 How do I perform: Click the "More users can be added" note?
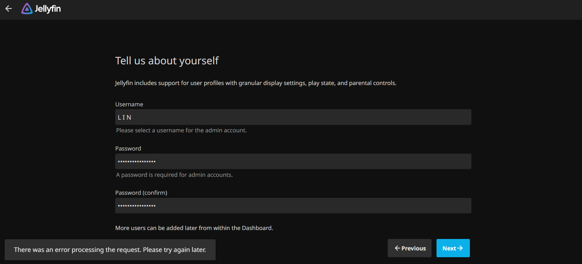(194, 228)
